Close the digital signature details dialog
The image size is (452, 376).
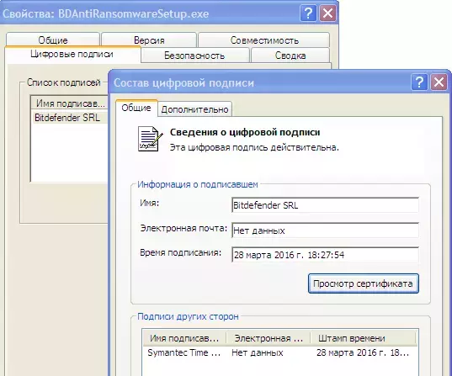(439, 82)
